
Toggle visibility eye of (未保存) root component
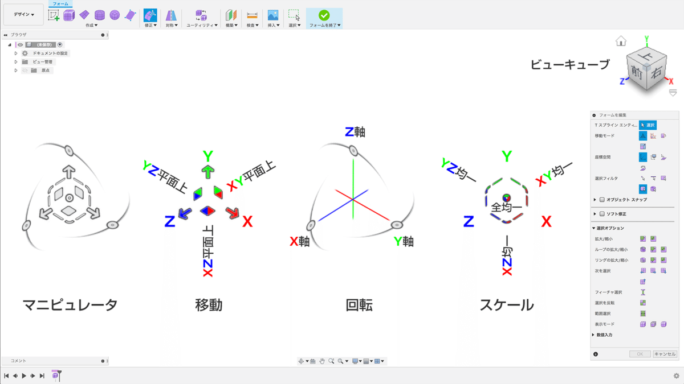tap(20, 44)
